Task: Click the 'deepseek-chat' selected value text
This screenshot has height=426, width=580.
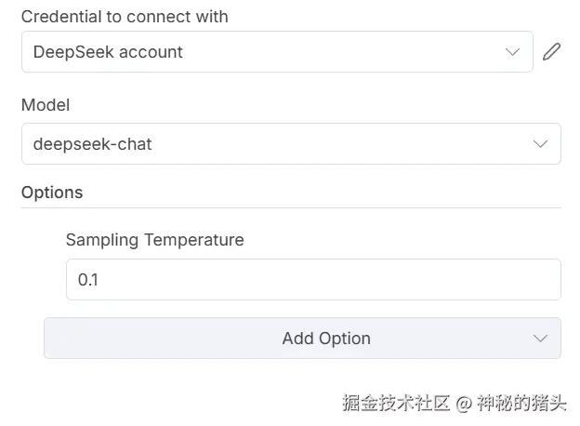Action: pyautogui.click(x=92, y=144)
